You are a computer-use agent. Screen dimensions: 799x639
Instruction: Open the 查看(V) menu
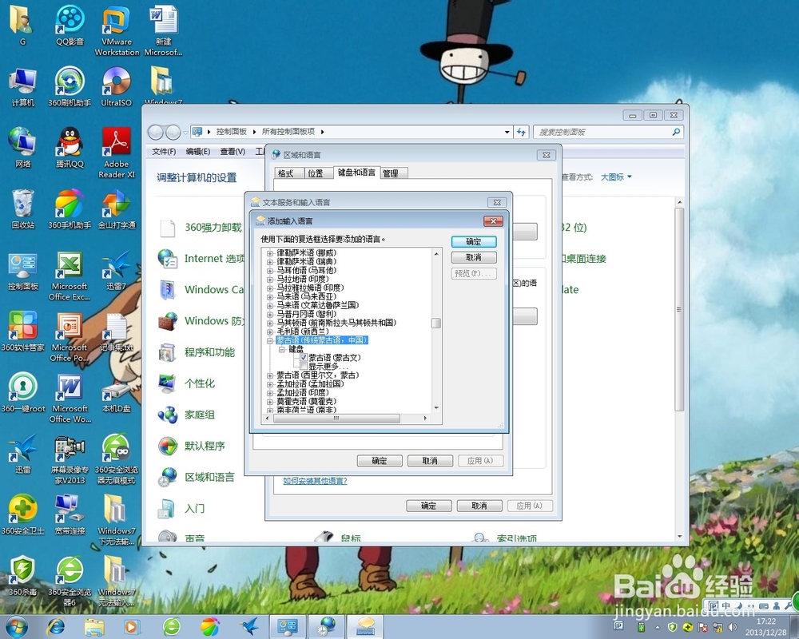pos(233,151)
